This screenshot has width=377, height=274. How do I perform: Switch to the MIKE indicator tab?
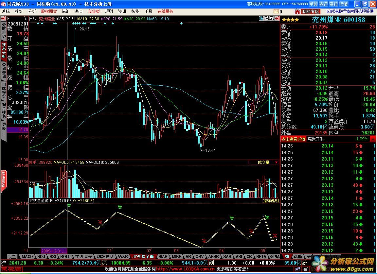click(176, 256)
